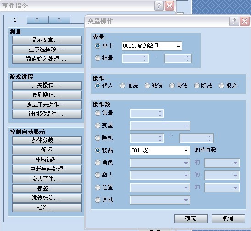Open the 其他 dropdown
The width and height of the screenshot is (251, 231).
(x=160, y=200)
